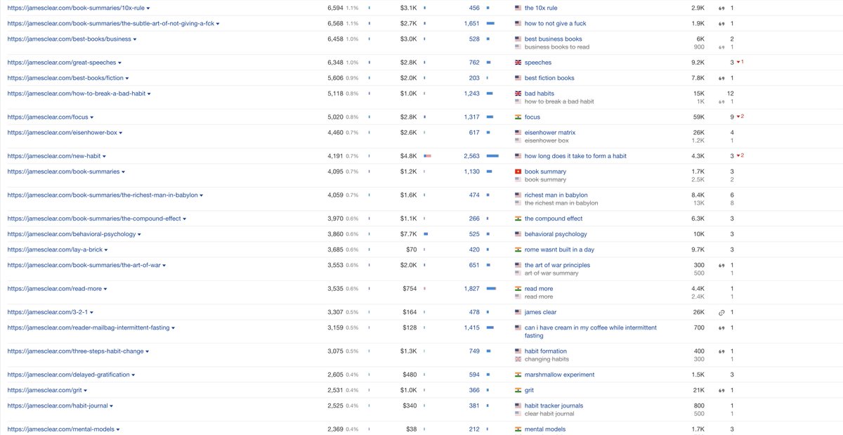The width and height of the screenshot is (843, 435).
Task: Click traffic value $4.8K in new-habit row
Action: [x=409, y=156]
